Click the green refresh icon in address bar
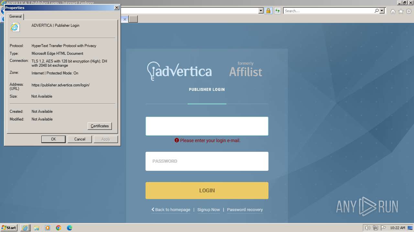Image resolution: width=414 pixels, height=232 pixels. pos(277,11)
